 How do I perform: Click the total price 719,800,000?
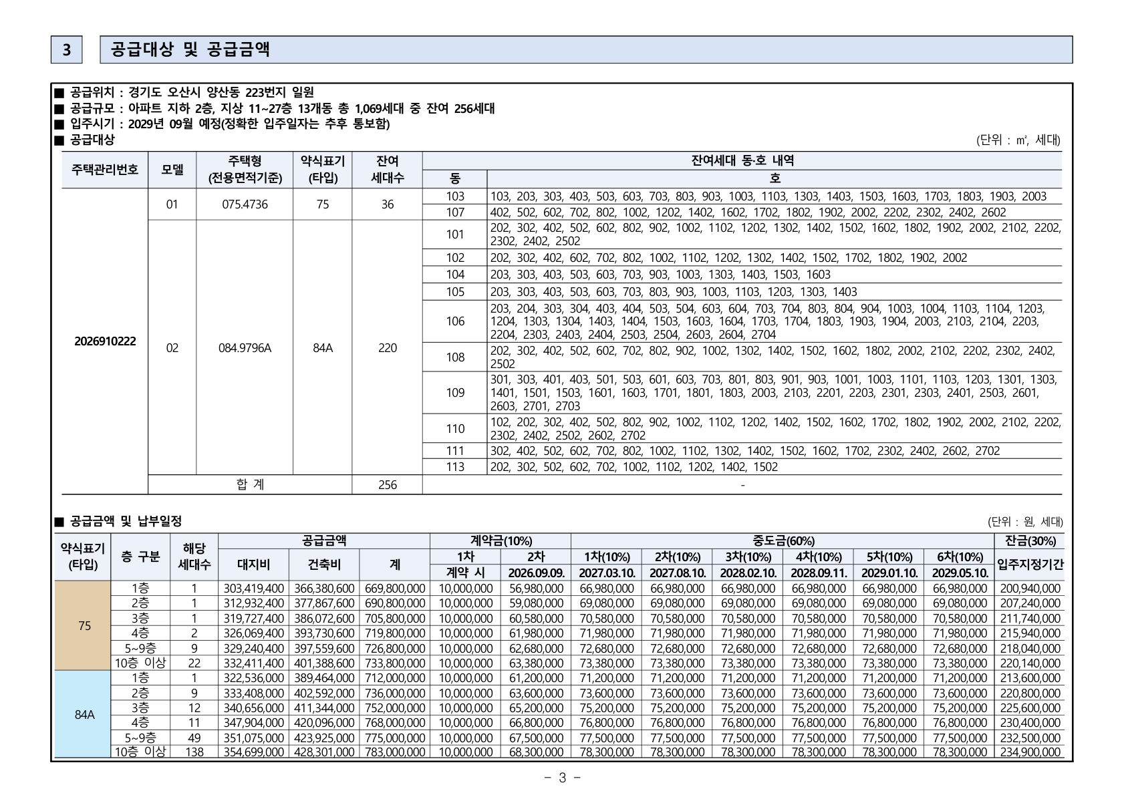coord(395,633)
